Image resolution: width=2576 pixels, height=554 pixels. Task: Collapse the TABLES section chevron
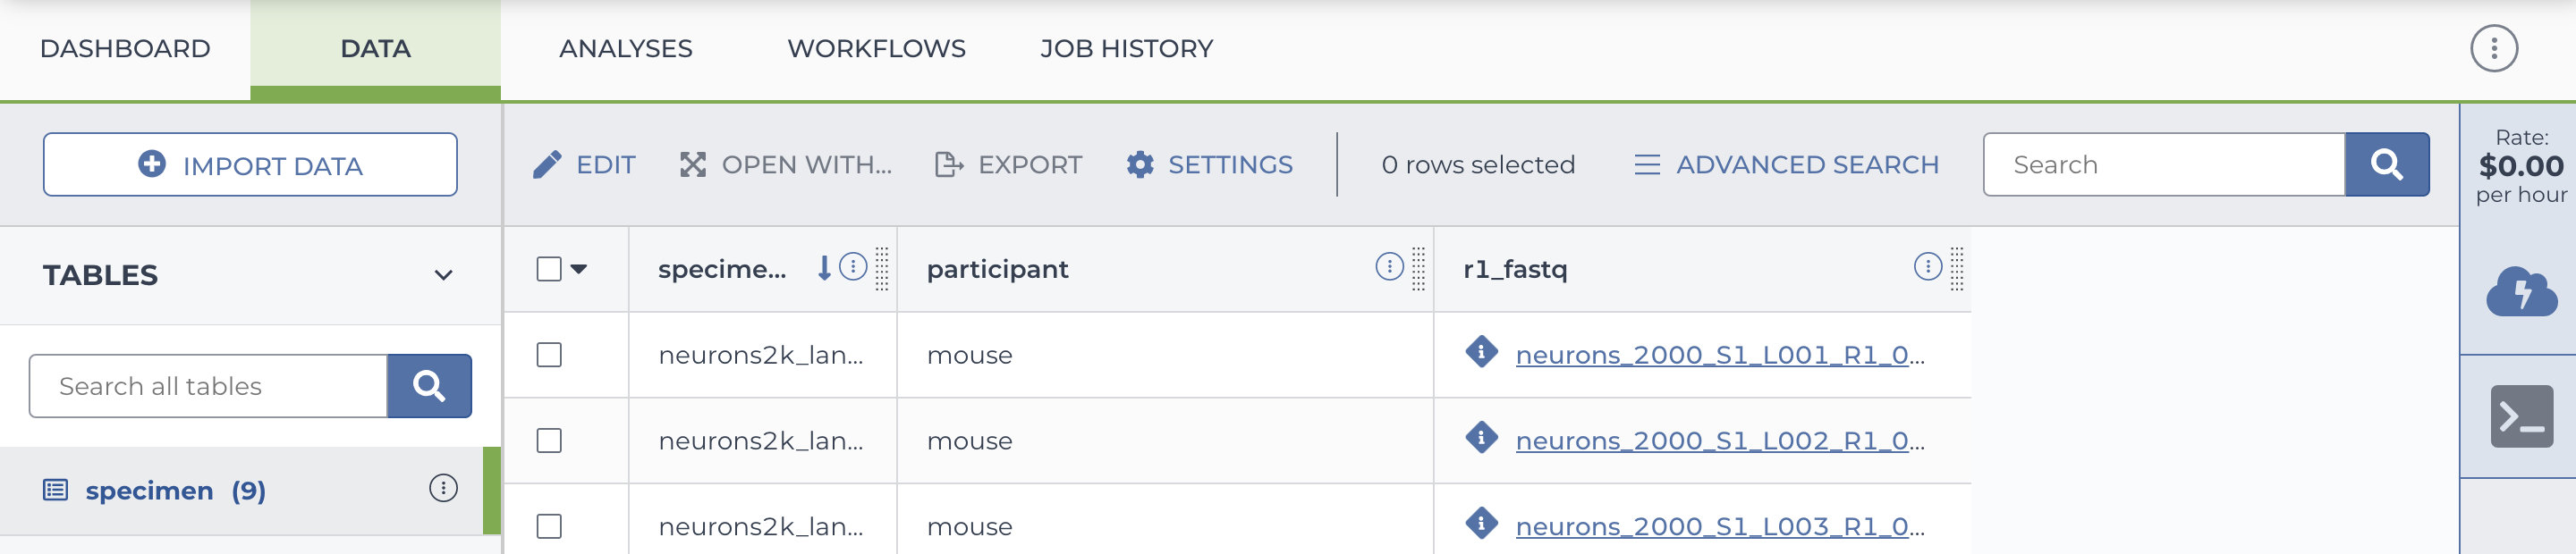tap(443, 275)
